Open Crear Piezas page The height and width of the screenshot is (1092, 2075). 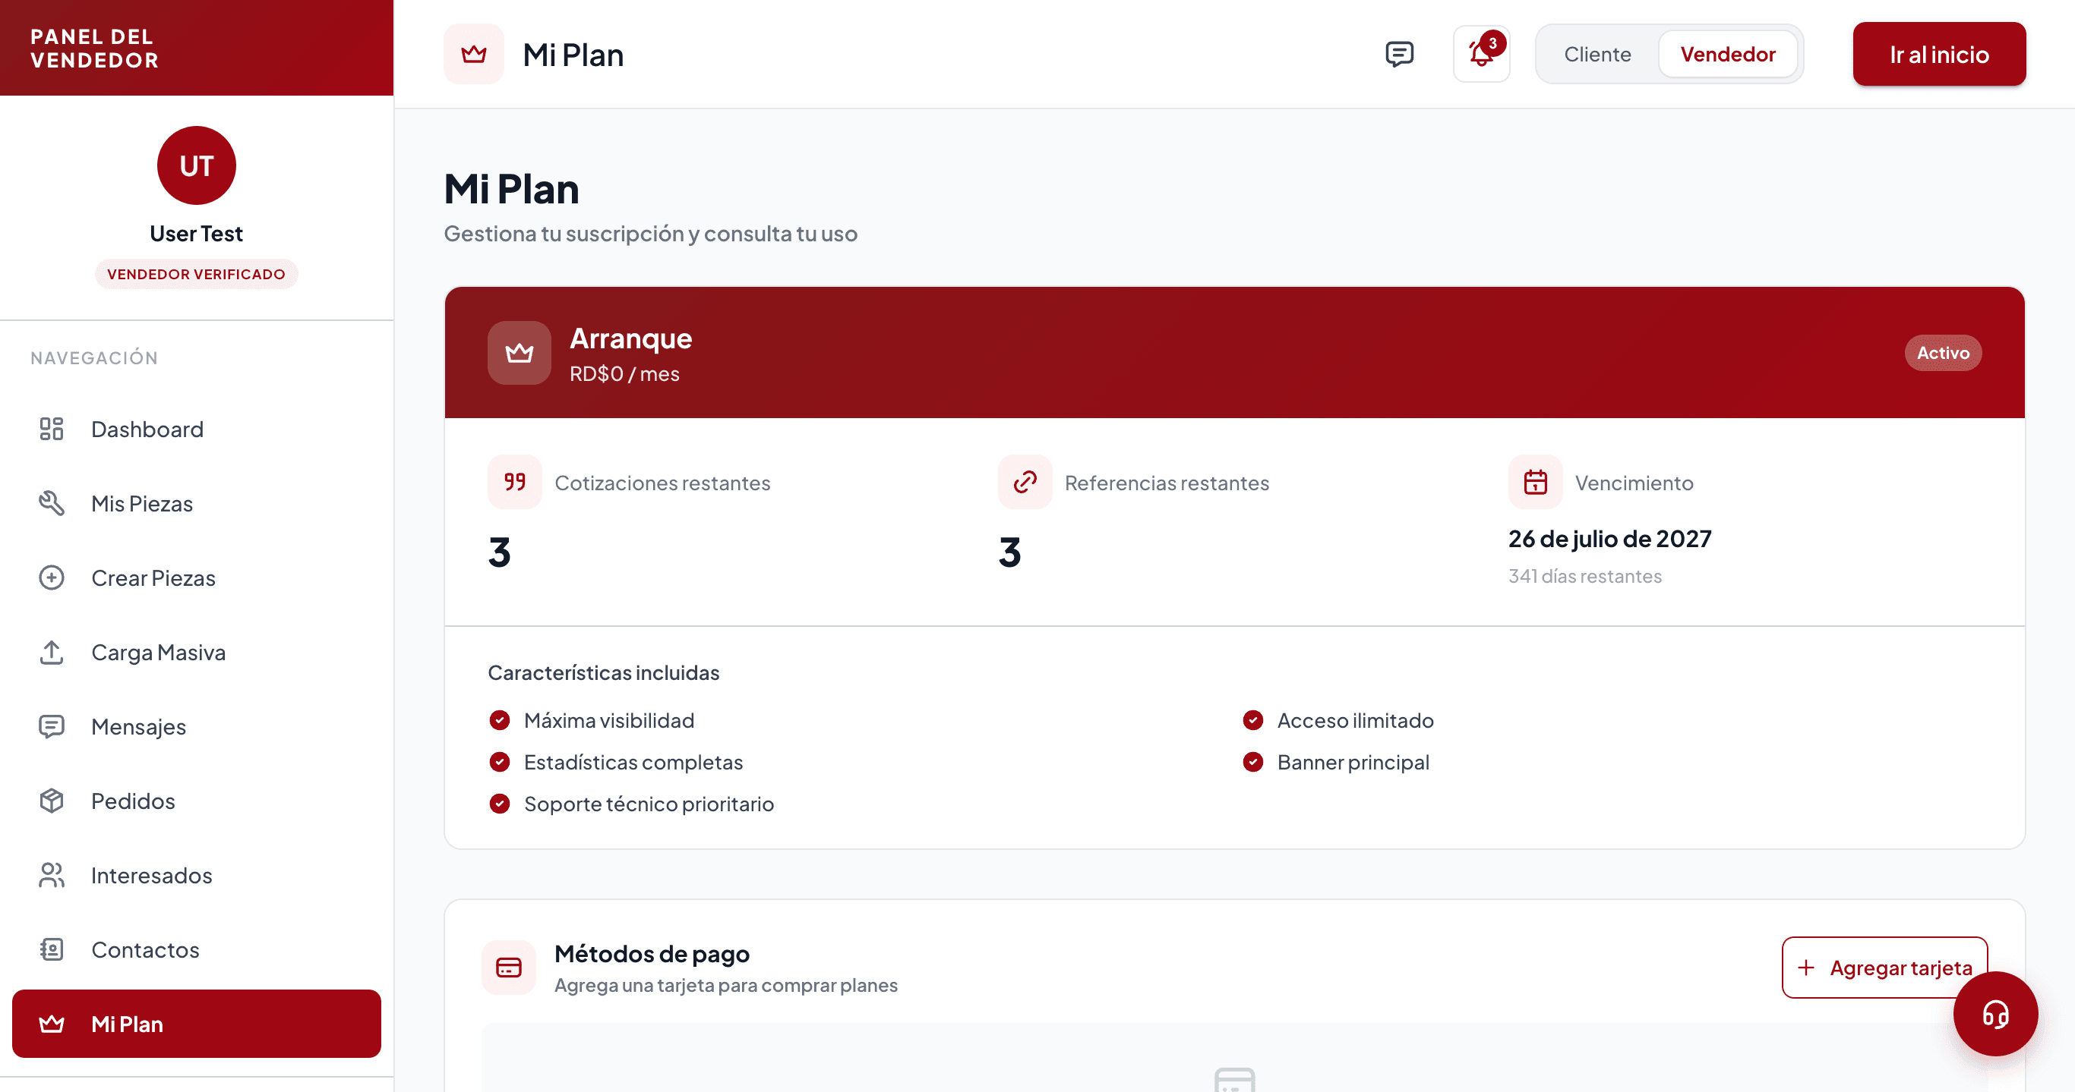pos(197,577)
